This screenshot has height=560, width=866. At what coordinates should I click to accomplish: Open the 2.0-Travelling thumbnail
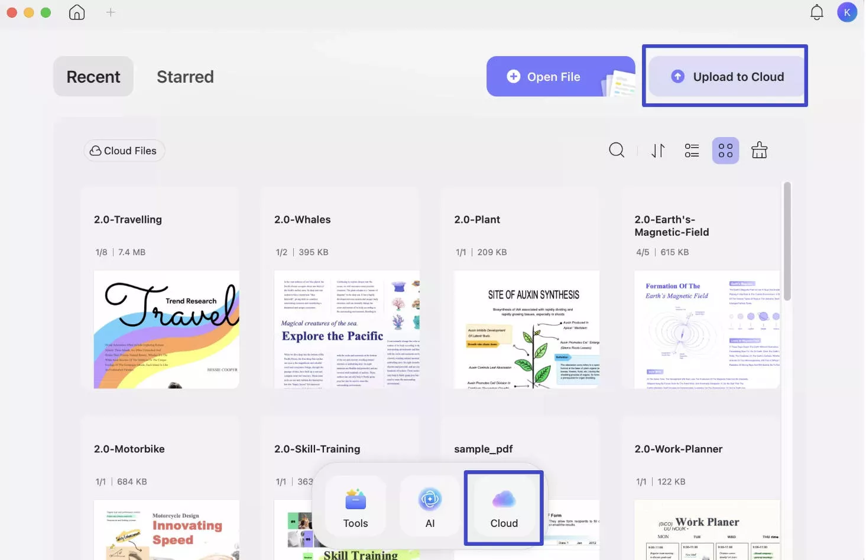167,330
